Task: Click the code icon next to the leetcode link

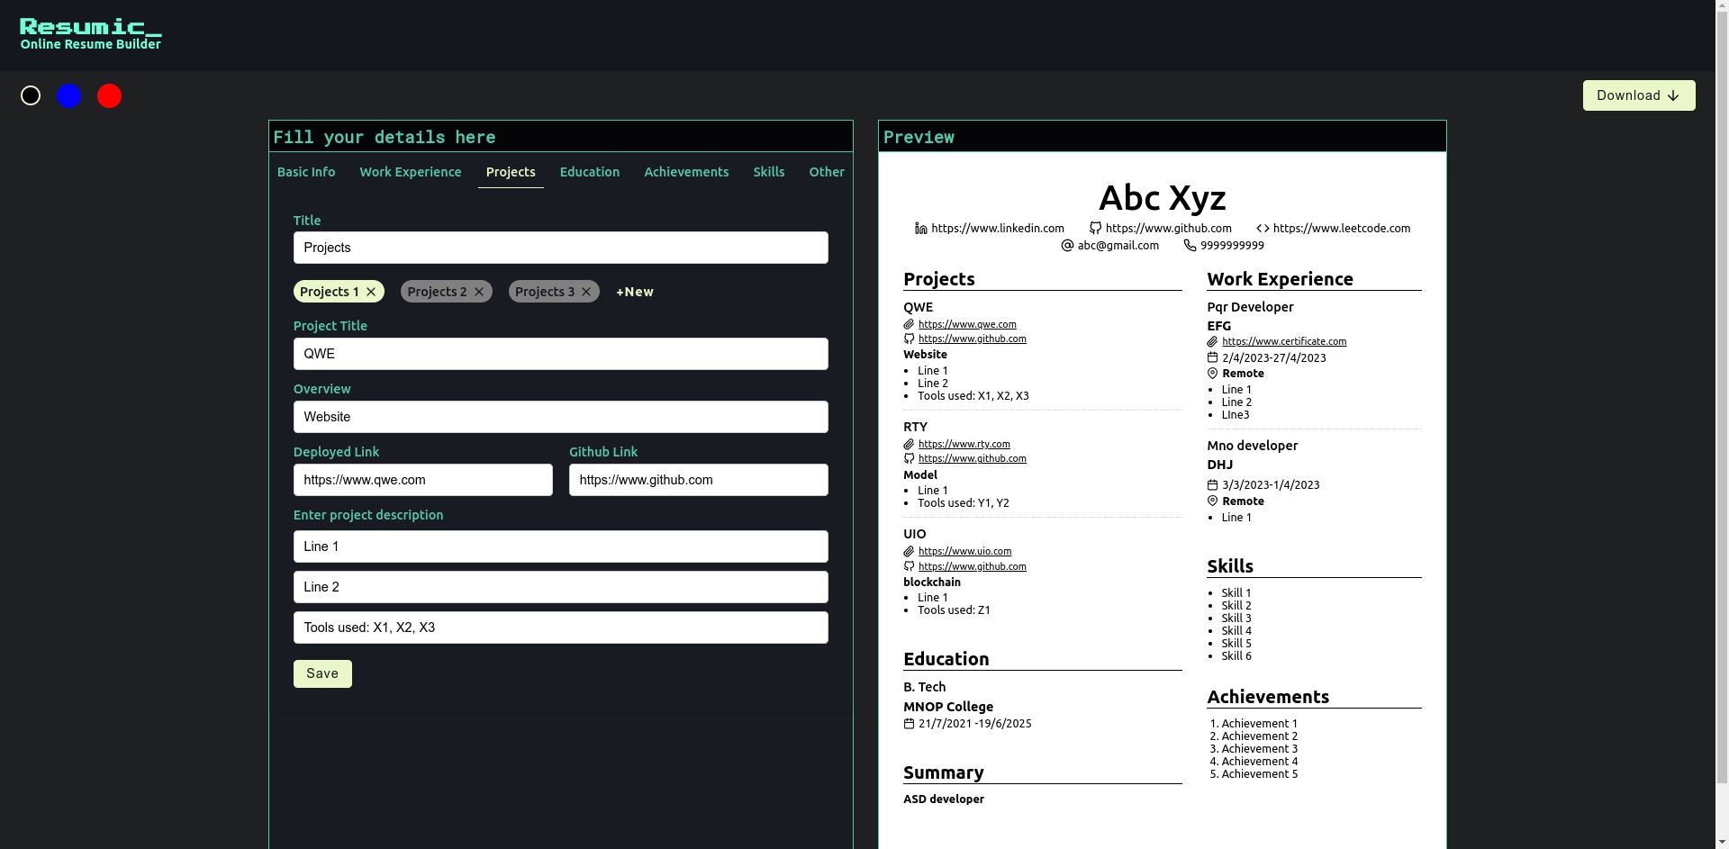Action: [1263, 228]
